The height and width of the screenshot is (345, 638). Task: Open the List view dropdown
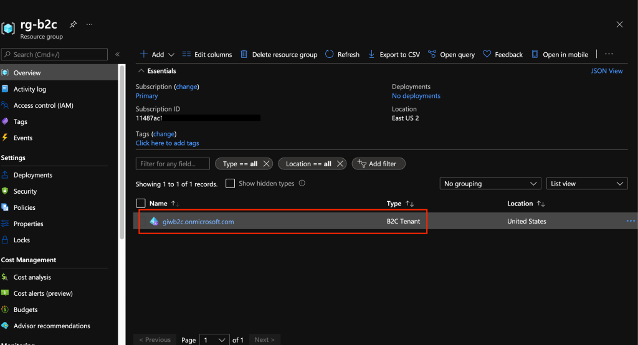click(586, 184)
